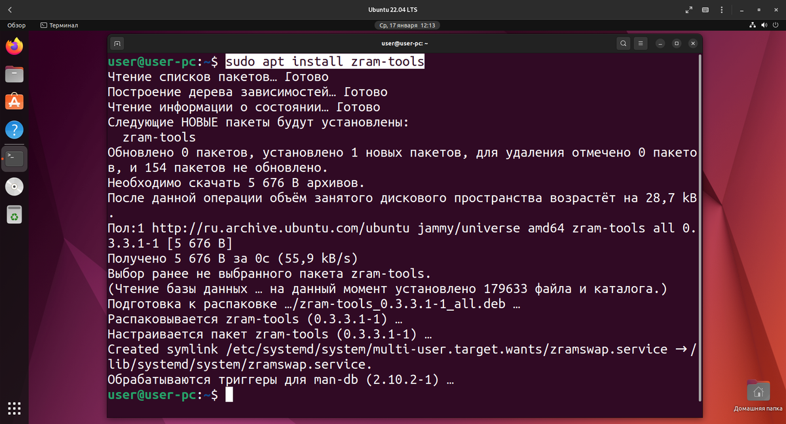Open the Домашняя папка desktop folder
Viewport: 786px width, 424px height.
coord(758,395)
